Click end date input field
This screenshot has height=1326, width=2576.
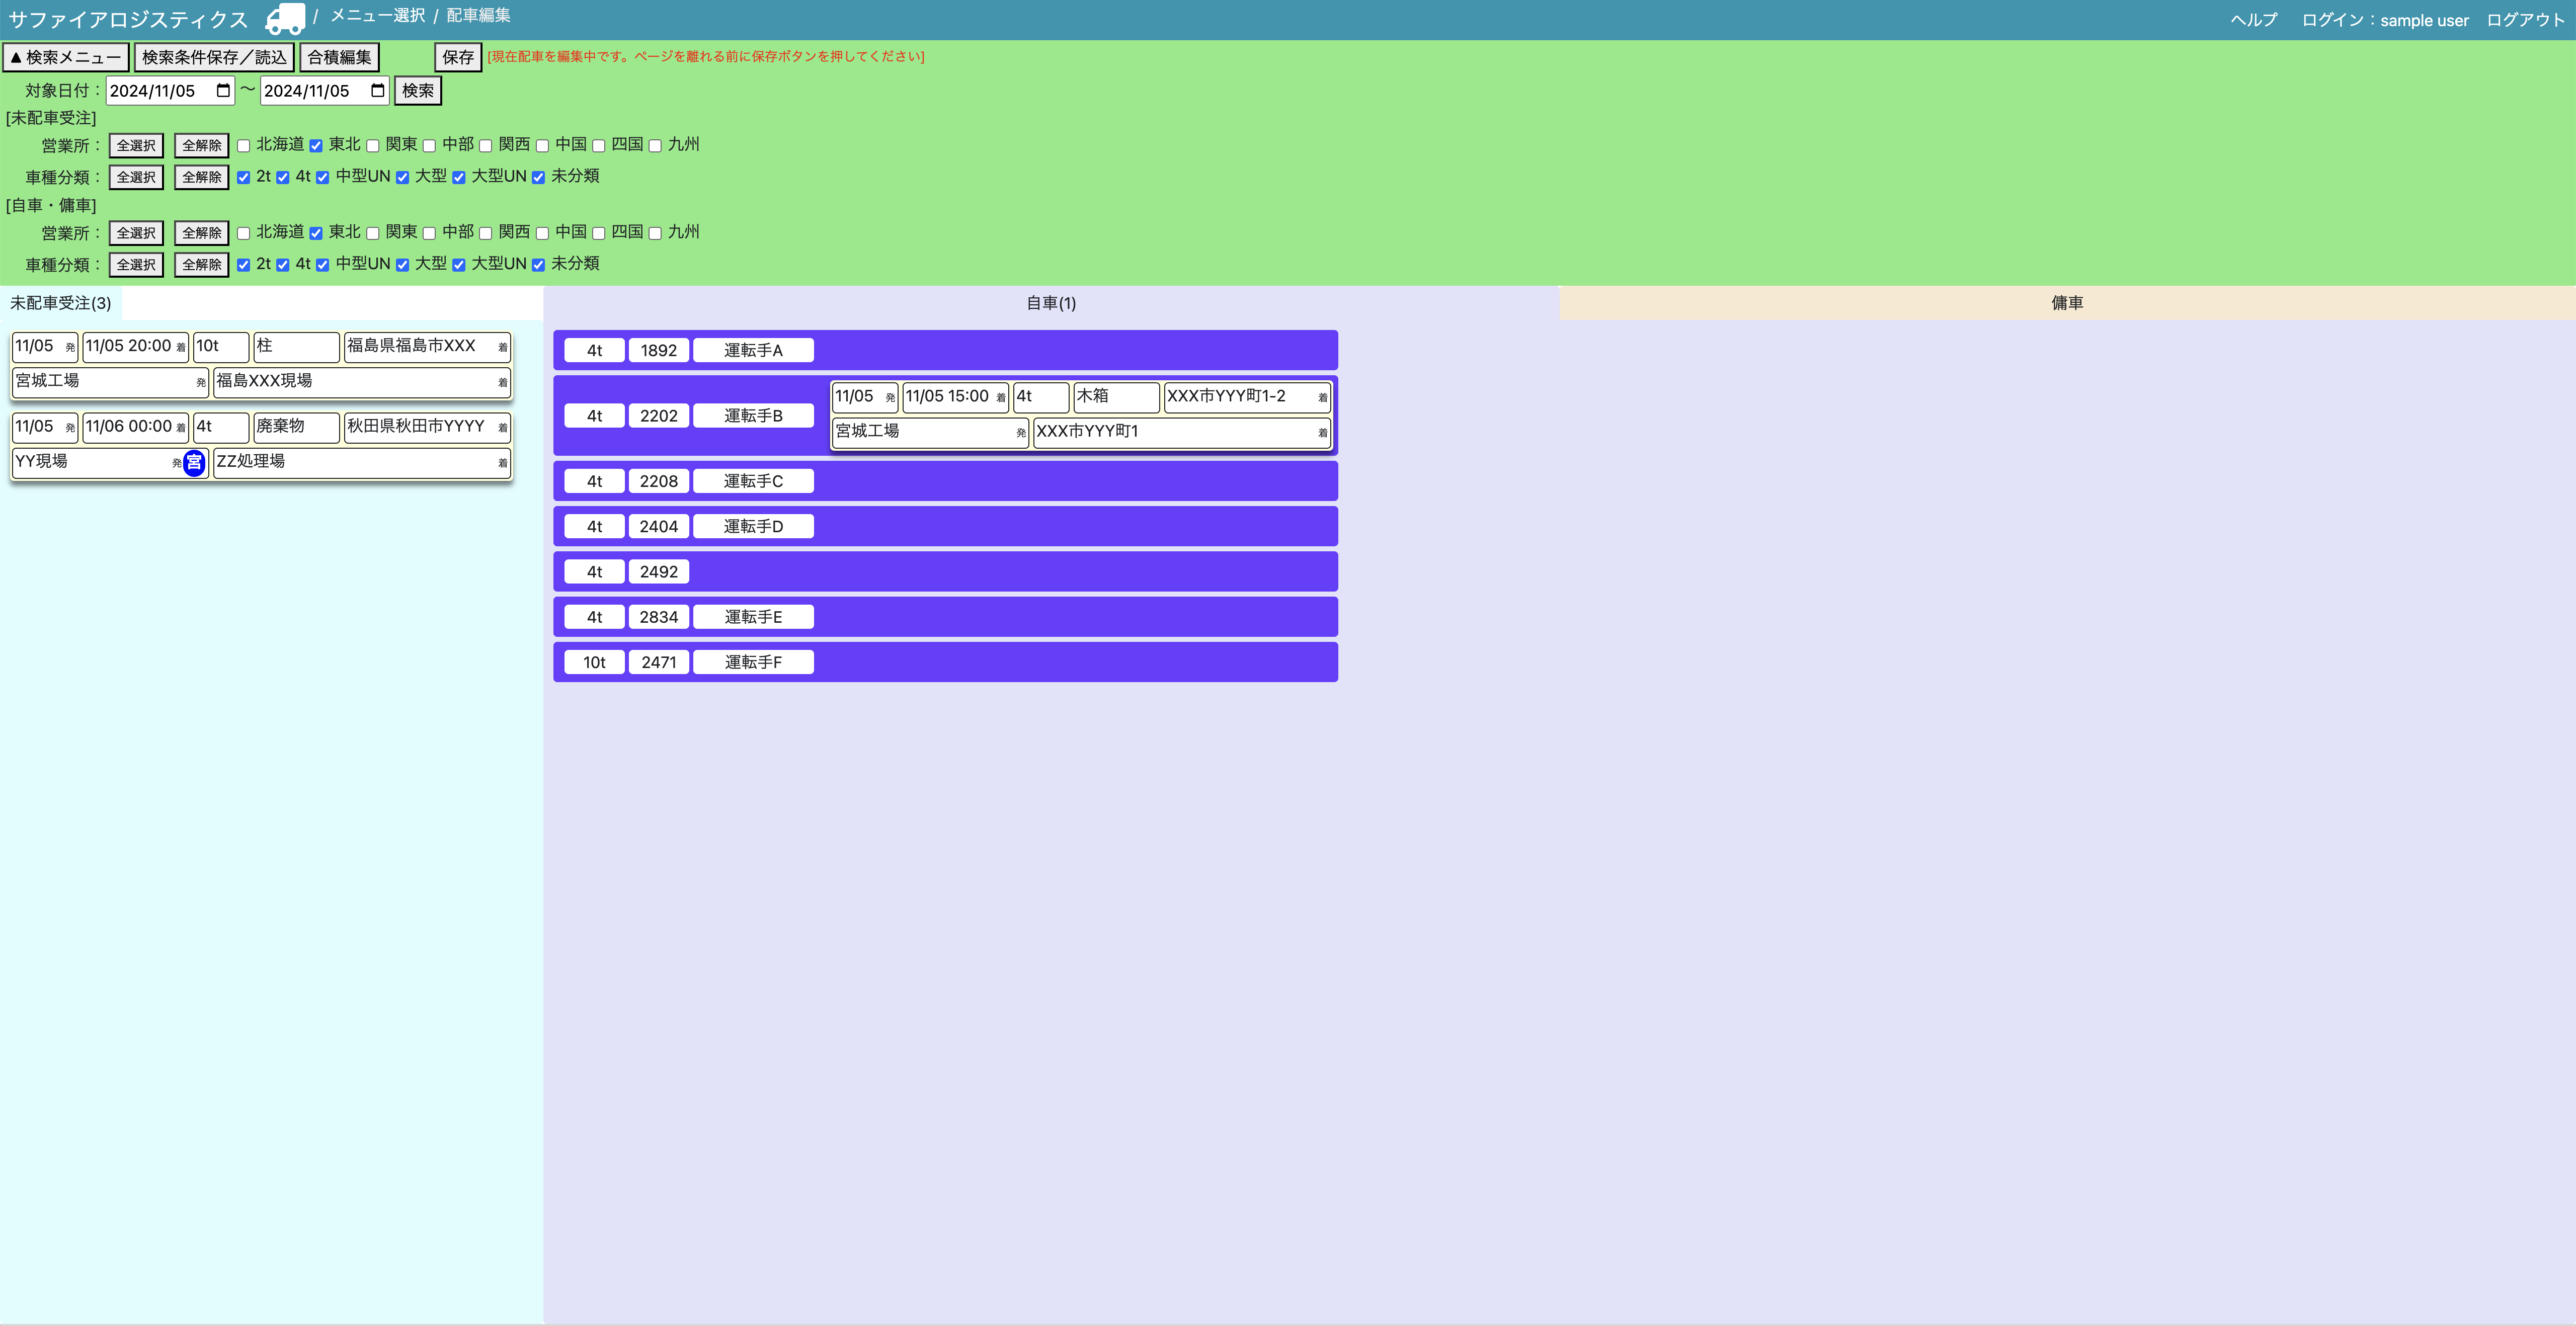[x=325, y=91]
